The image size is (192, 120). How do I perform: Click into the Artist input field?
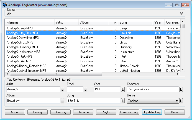[33, 89]
